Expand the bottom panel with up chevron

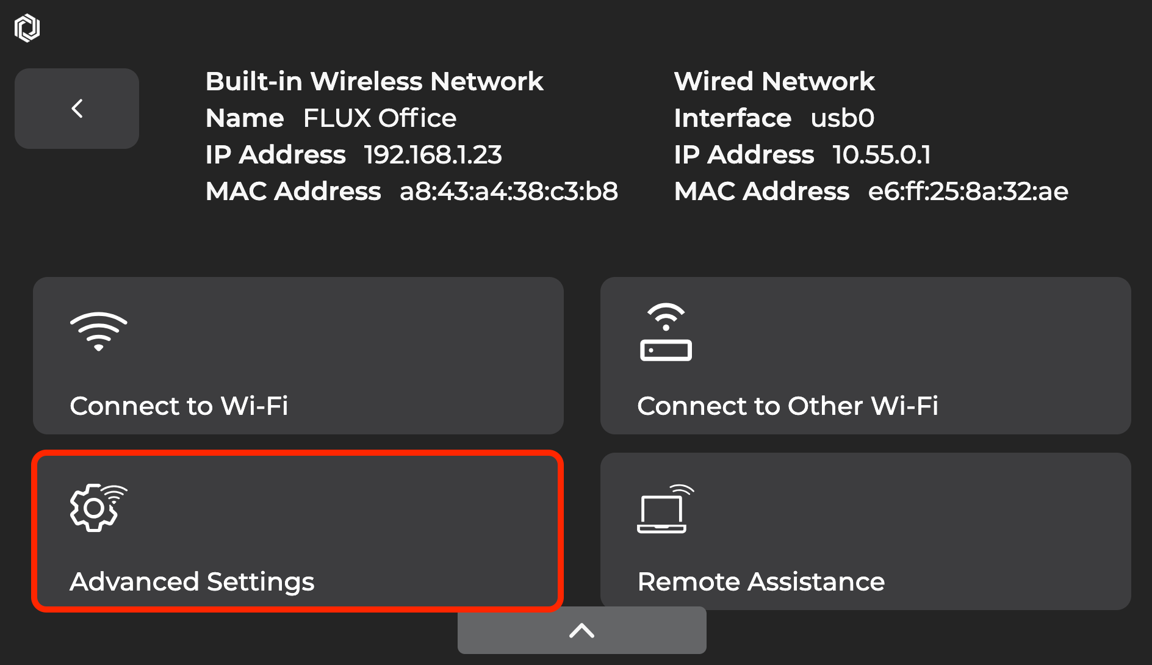tap(582, 630)
